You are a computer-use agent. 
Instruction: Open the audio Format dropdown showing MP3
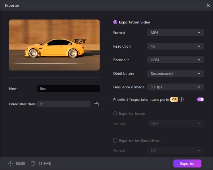point(176,123)
